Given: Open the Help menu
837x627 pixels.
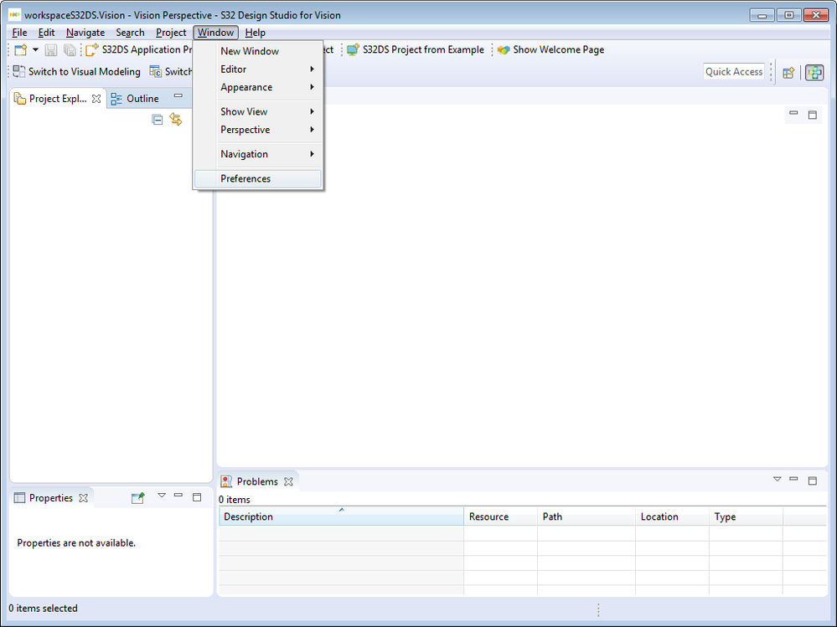Looking at the screenshot, I should [256, 33].
